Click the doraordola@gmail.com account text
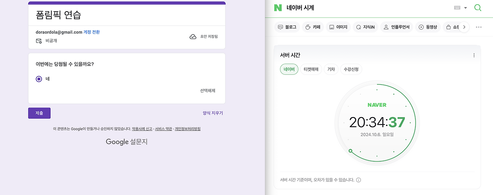 pos(59,32)
